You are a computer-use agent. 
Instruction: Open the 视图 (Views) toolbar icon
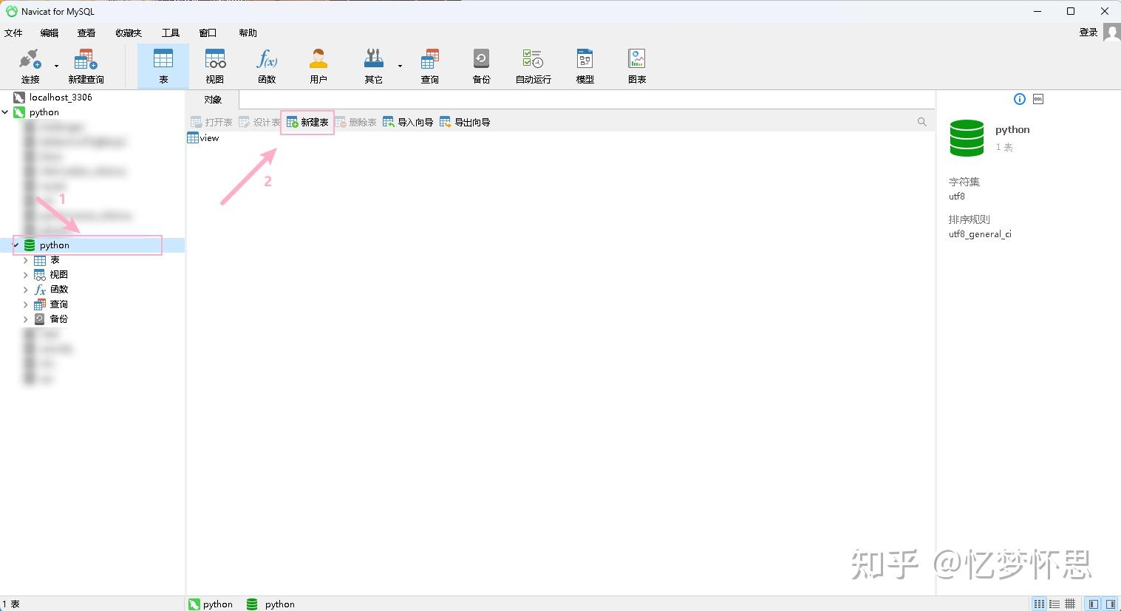[214, 65]
